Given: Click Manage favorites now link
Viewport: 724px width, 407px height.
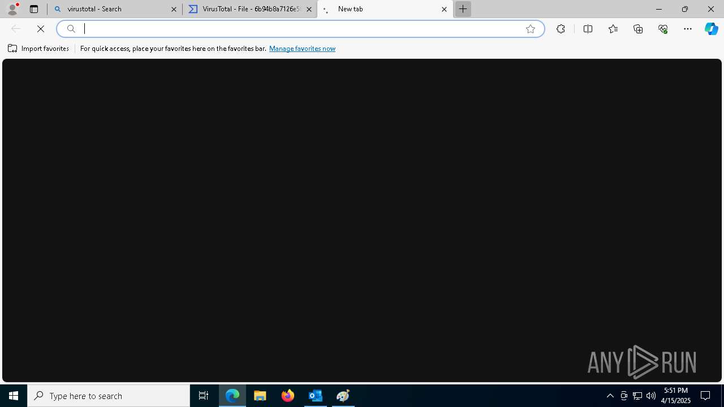Looking at the screenshot, I should pos(302,49).
